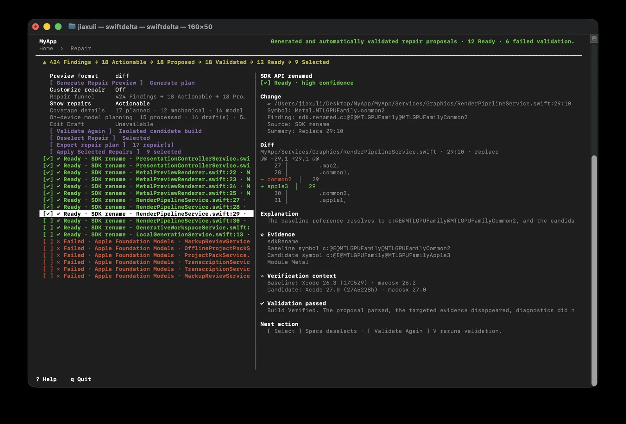Check the GenerativeWorkspaceService.swift checkbox

pos(48,228)
